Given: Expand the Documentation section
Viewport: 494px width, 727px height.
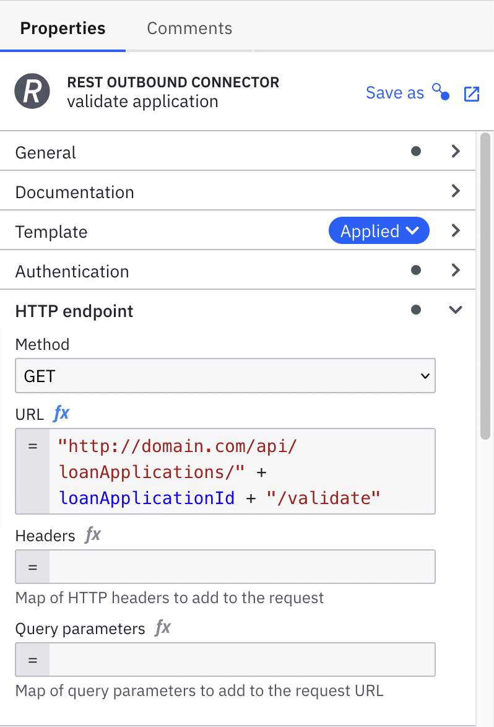Looking at the screenshot, I should click(x=238, y=191).
